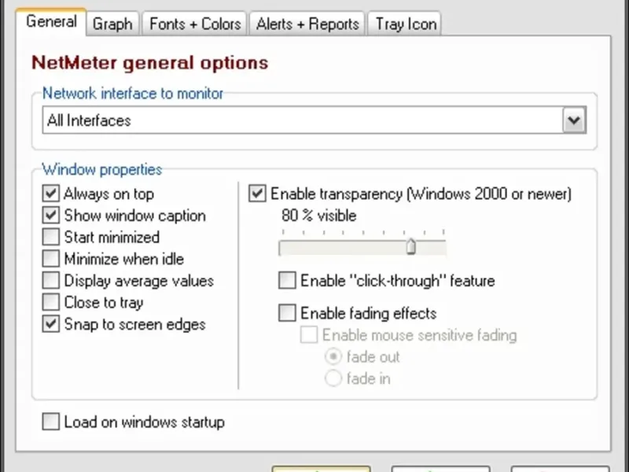629x472 pixels.
Task: Toggle Snap to screen edges off
Action: pyautogui.click(x=51, y=323)
